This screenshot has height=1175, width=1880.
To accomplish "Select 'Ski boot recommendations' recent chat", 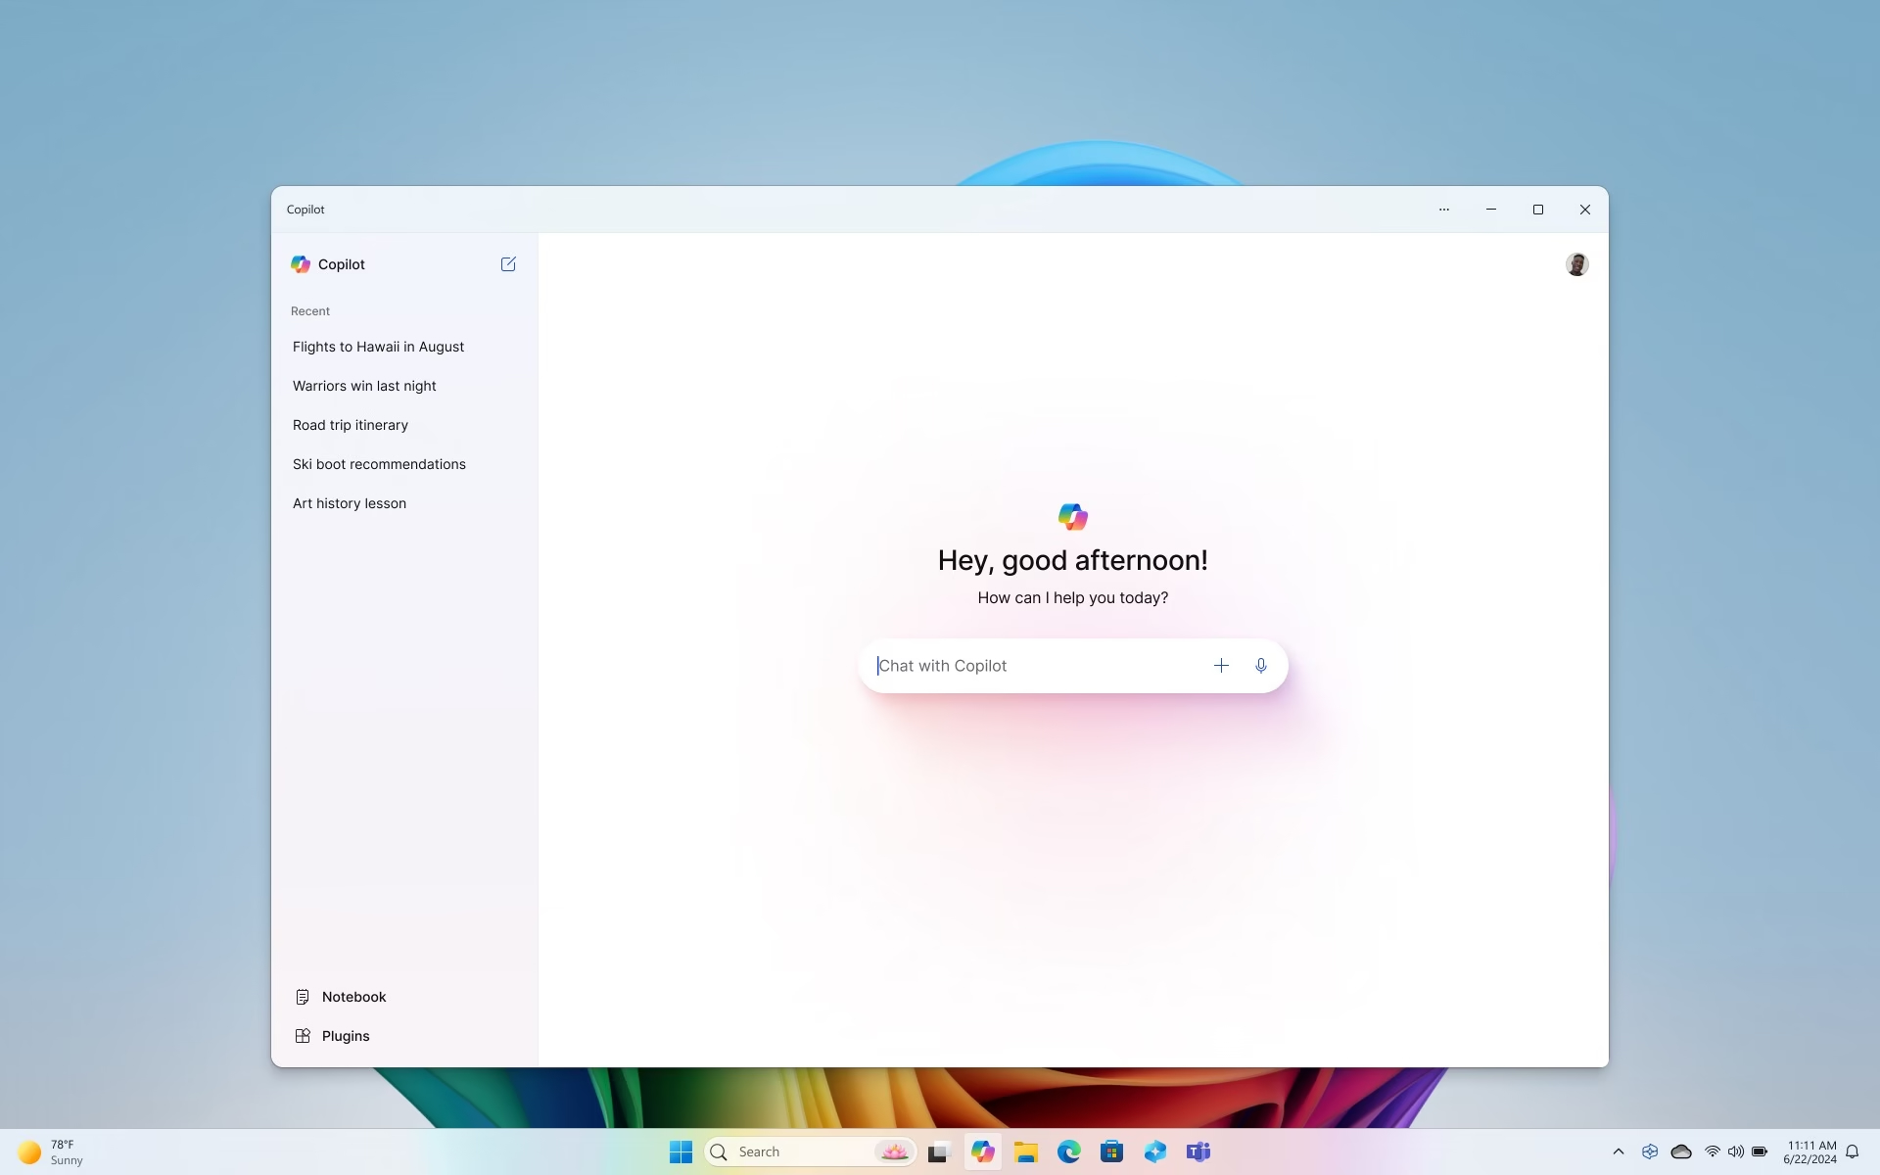I will pos(379,464).
